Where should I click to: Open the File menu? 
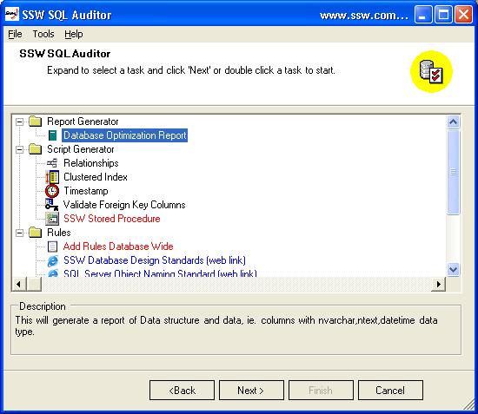[15, 34]
